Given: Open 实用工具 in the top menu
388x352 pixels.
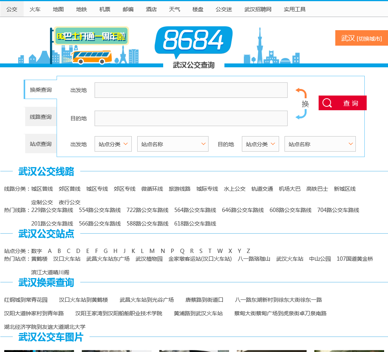Looking at the screenshot, I should (295, 9).
